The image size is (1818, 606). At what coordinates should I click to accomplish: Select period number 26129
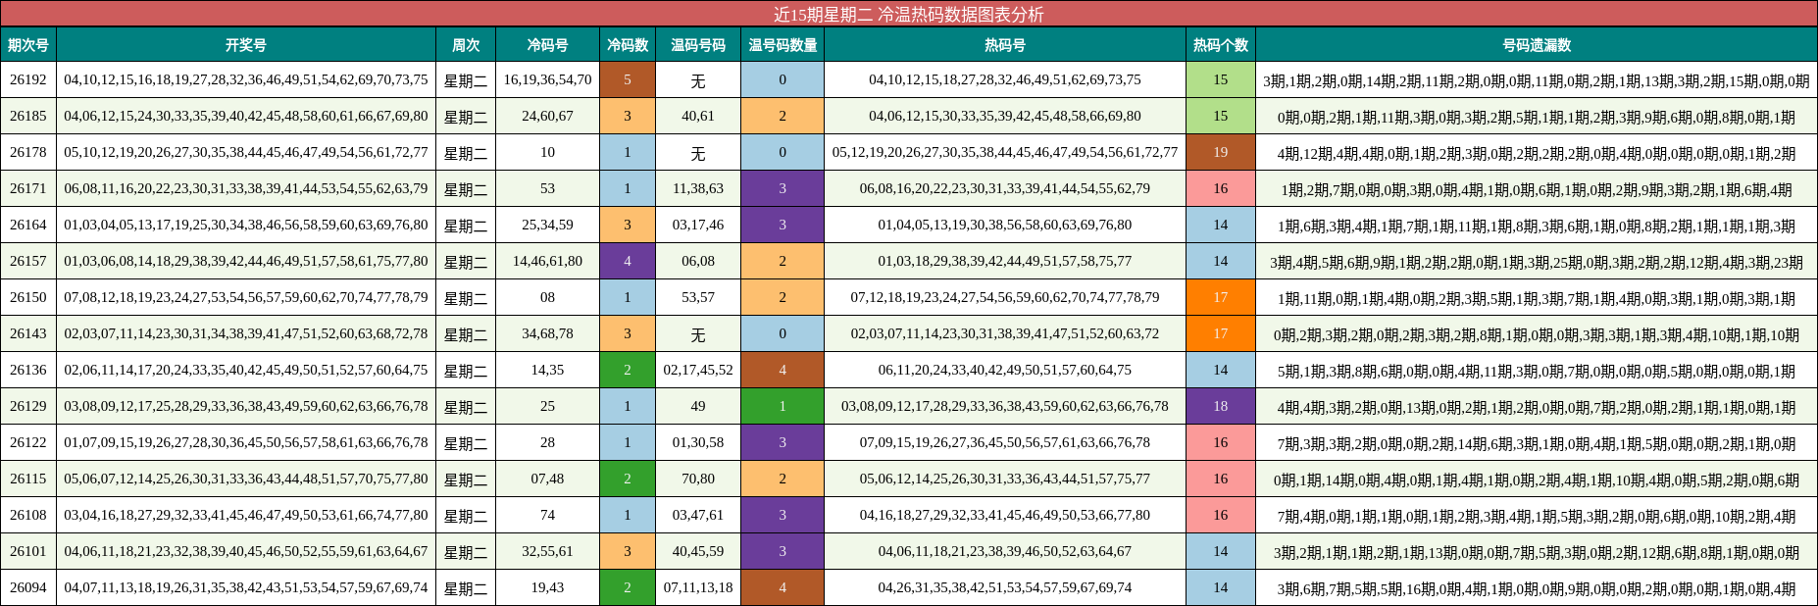(28, 406)
